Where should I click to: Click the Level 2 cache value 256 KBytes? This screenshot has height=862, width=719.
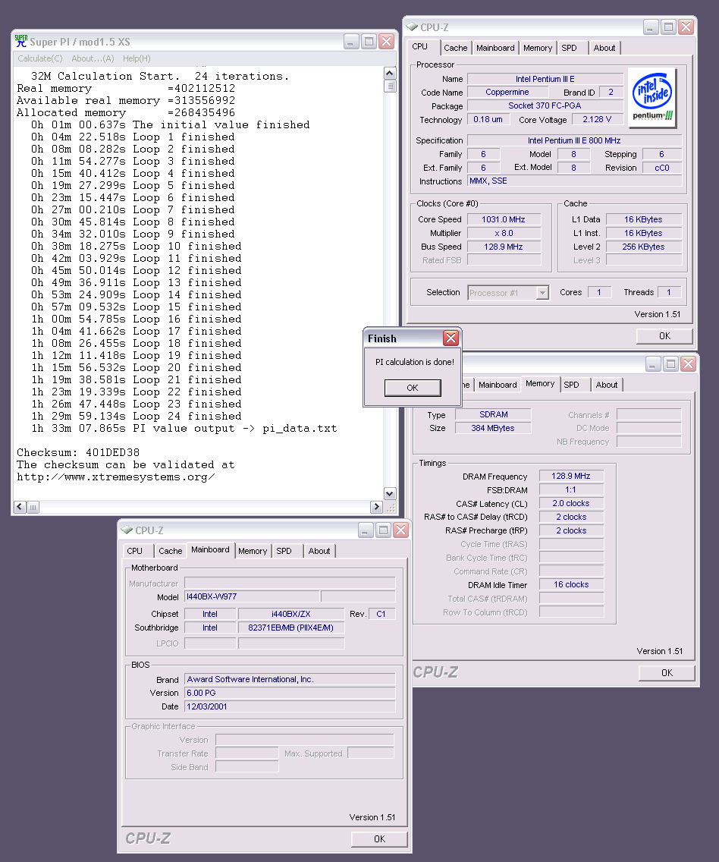point(643,247)
